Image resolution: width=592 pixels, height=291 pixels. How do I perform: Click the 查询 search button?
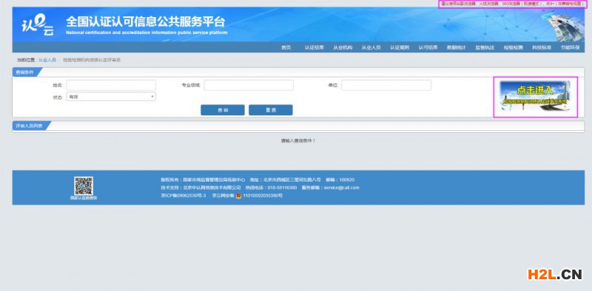pyautogui.click(x=223, y=110)
